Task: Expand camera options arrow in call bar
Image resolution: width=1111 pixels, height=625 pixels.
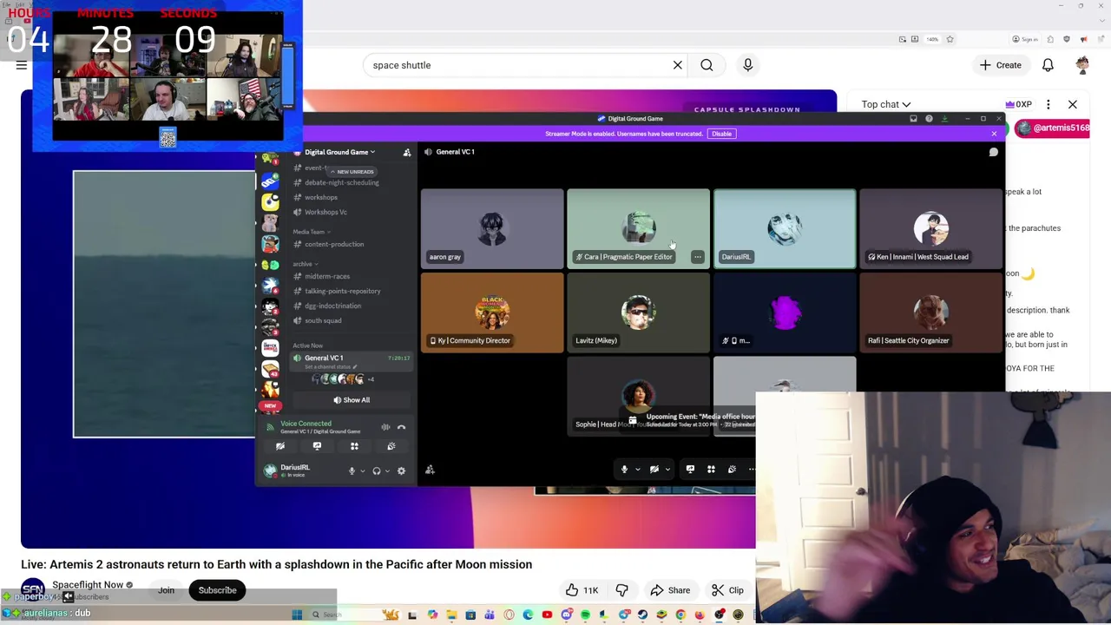Action: [x=667, y=470]
